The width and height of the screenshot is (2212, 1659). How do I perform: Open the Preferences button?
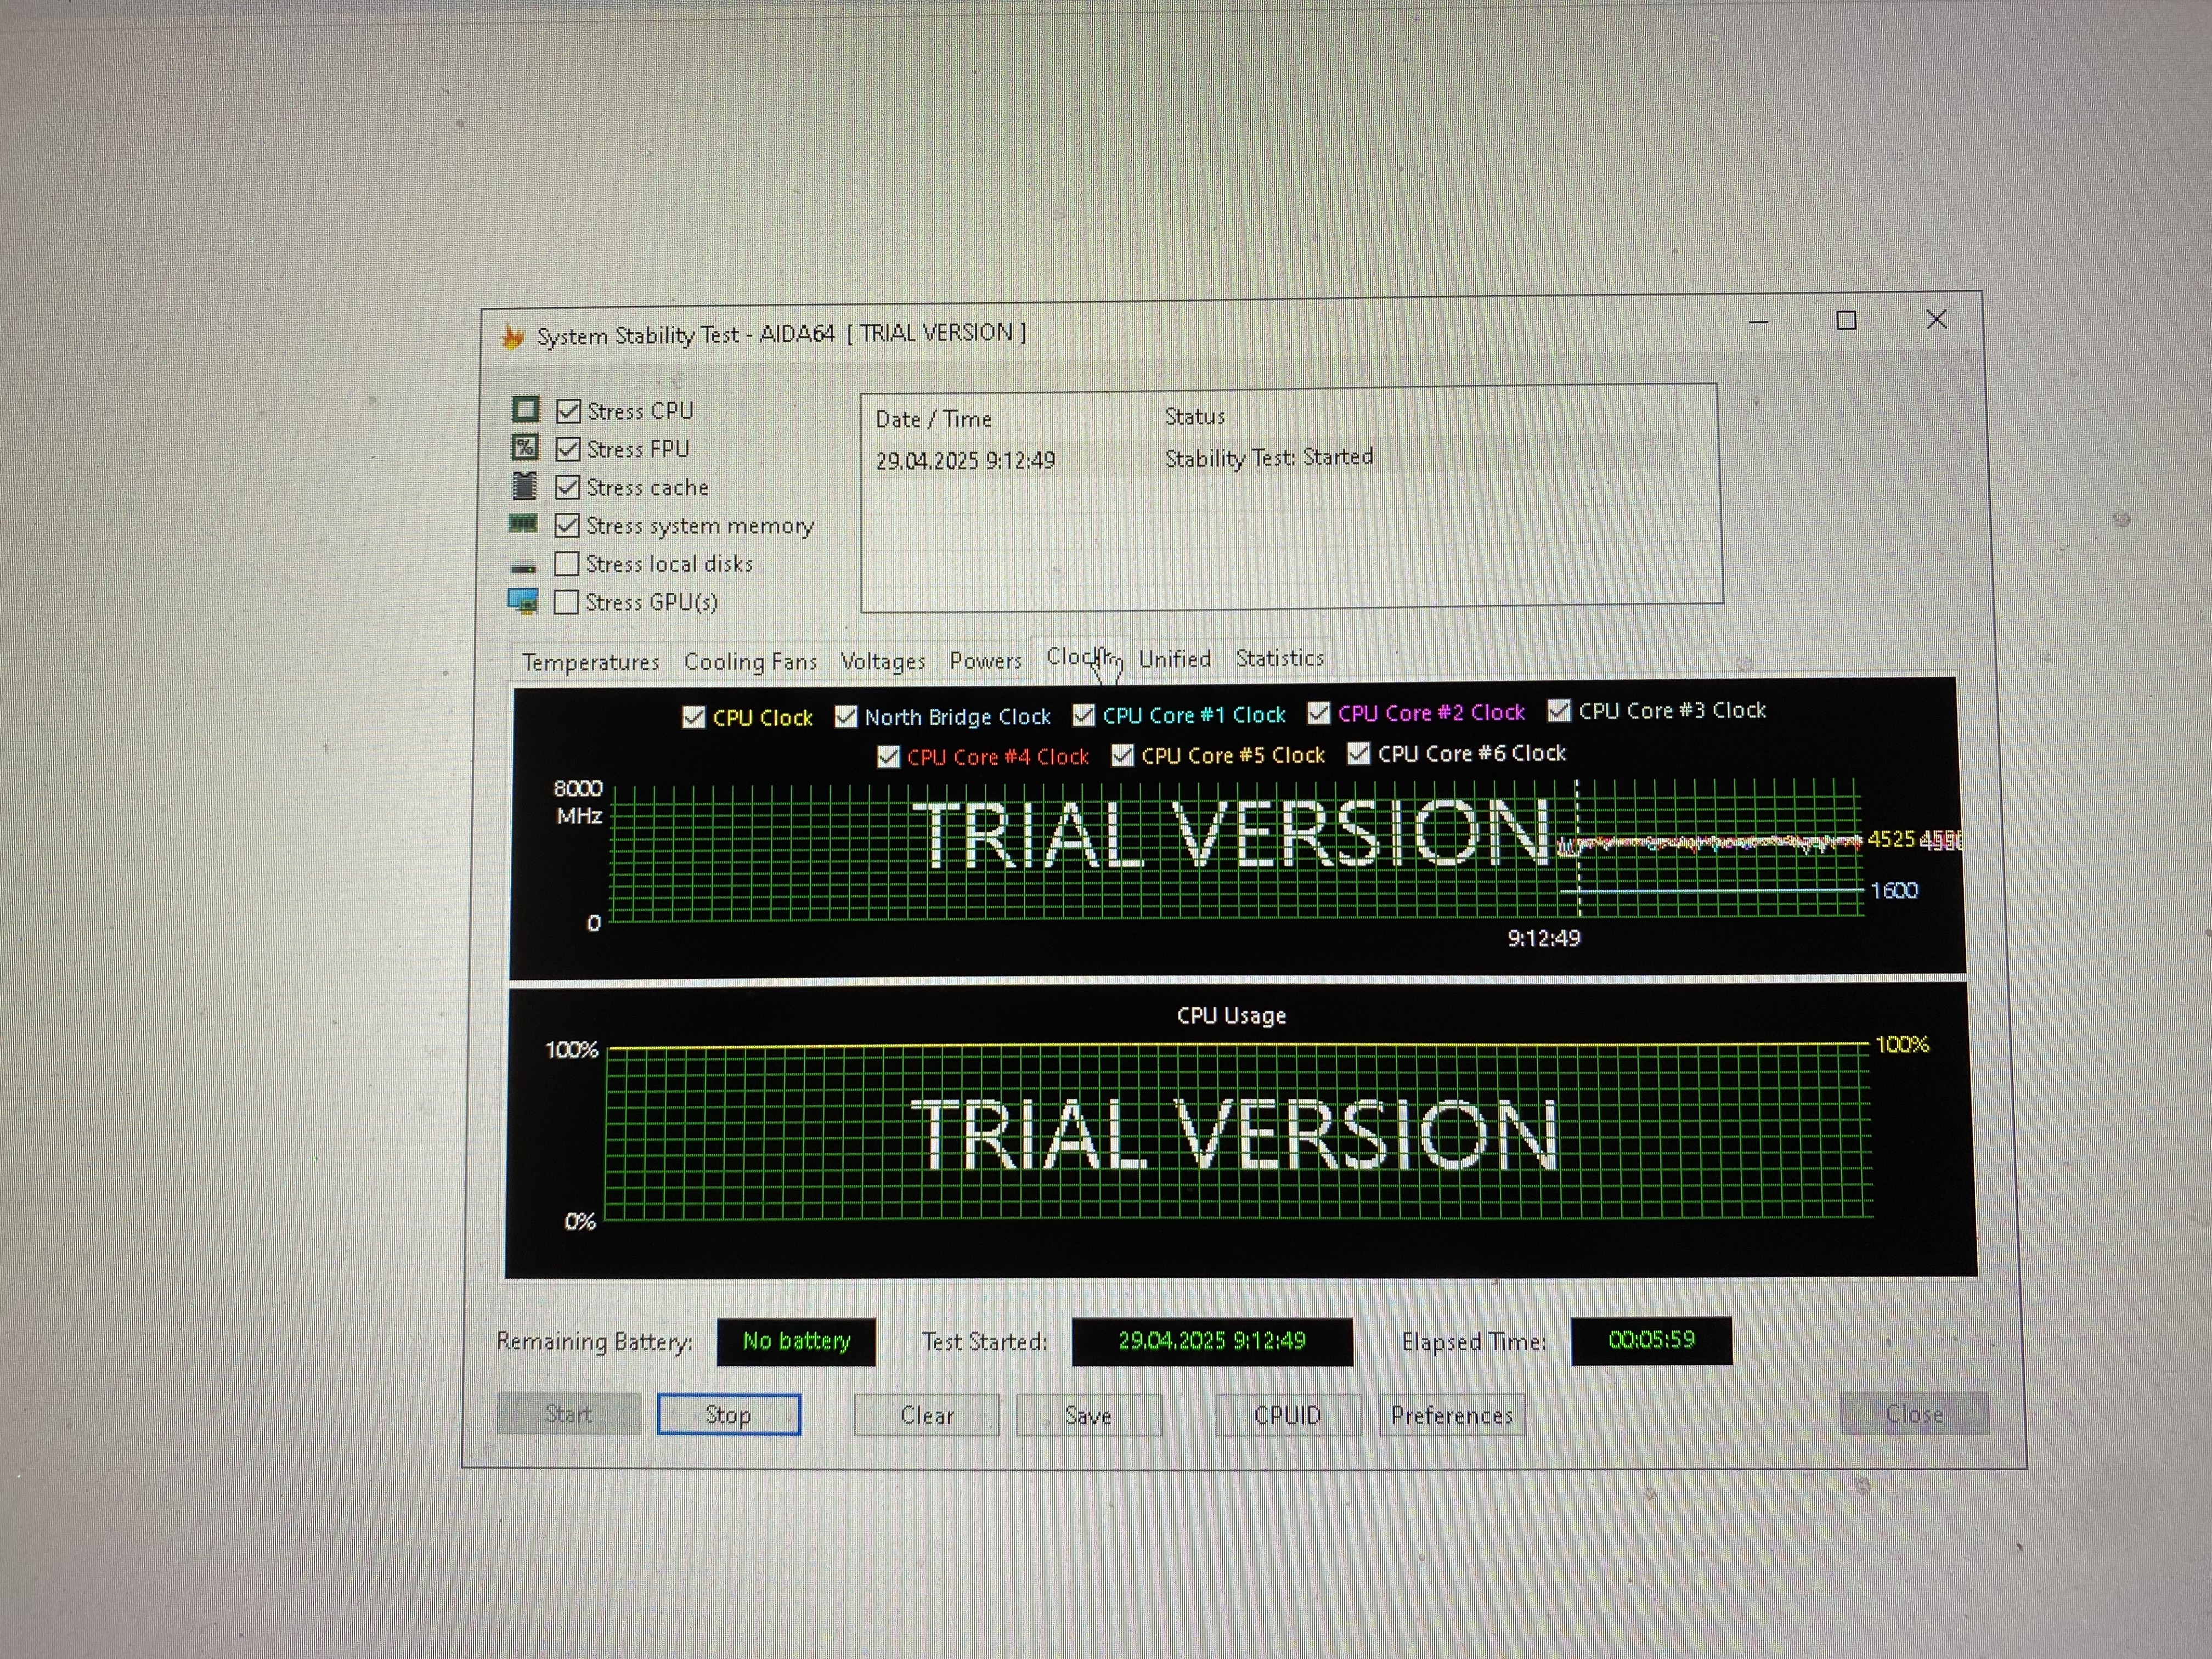point(1451,1415)
